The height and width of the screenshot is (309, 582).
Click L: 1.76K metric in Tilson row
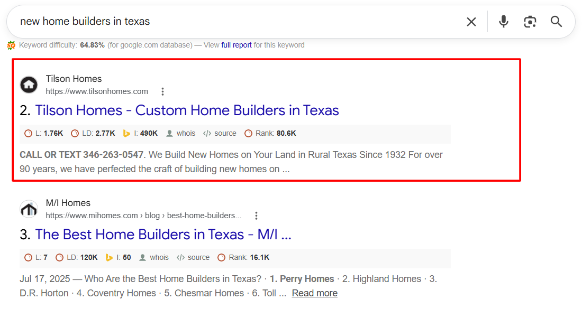tap(44, 134)
